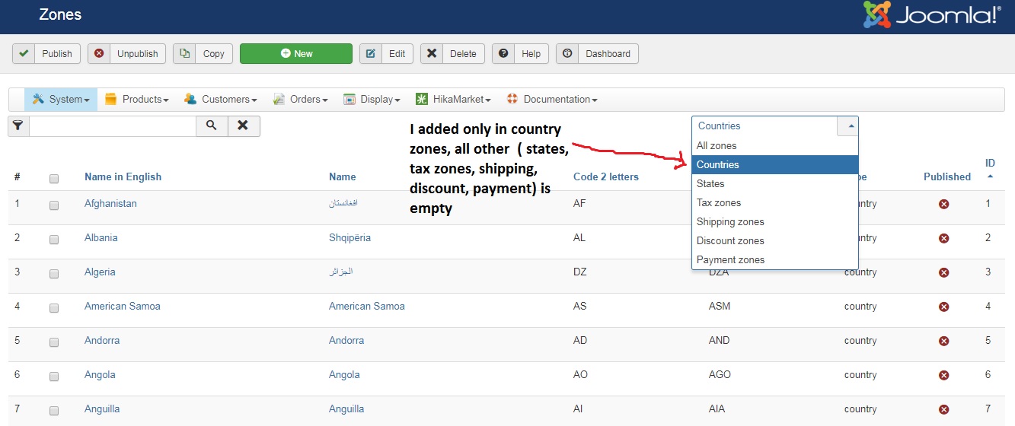Toggle published status for Albania
Screen dimensions: 1015x426
pyautogui.click(x=943, y=238)
